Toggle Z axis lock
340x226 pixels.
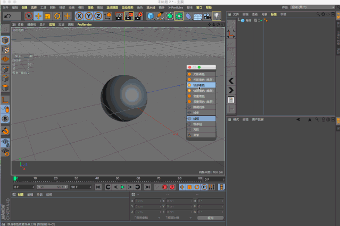coord(98,16)
